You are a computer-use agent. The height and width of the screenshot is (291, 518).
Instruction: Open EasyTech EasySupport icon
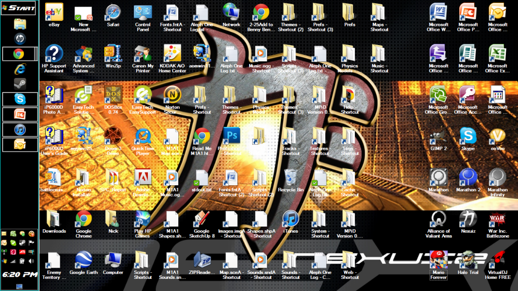tap(143, 100)
